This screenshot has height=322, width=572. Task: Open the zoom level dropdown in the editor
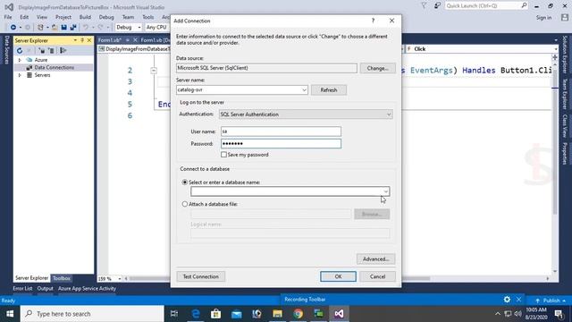click(119, 278)
